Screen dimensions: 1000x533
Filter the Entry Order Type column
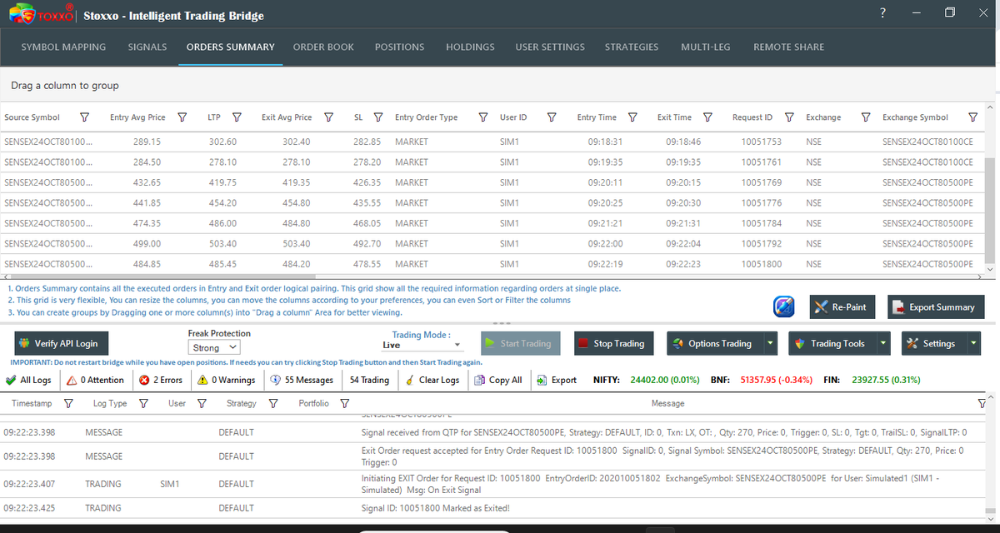point(483,117)
